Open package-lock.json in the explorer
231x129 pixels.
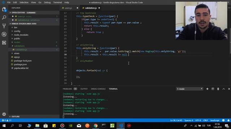pyautogui.click(x=23, y=61)
